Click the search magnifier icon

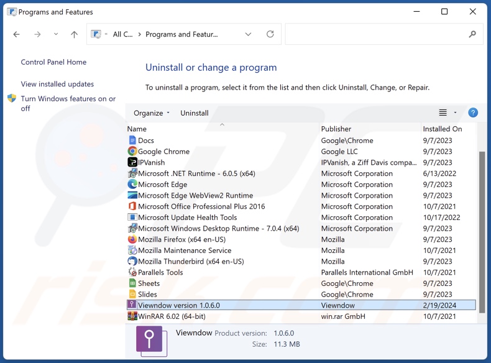click(x=472, y=34)
